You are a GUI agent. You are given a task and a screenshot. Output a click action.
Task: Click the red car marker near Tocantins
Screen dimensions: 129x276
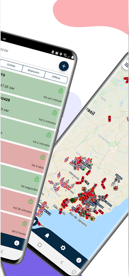pyautogui.click(x=109, y=119)
